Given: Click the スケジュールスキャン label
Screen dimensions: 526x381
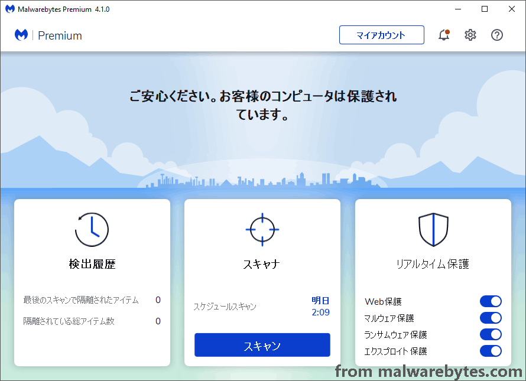Looking at the screenshot, I should 225,307.
